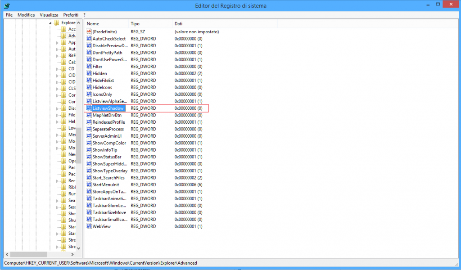This screenshot has height=270, width=461.
Task: Click the ServerAdminUI value icon
Action: pyautogui.click(x=89, y=136)
